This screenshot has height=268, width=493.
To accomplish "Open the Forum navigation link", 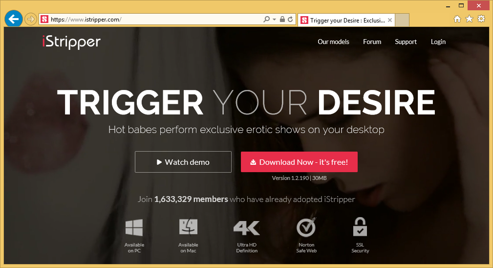I will pyautogui.click(x=372, y=42).
